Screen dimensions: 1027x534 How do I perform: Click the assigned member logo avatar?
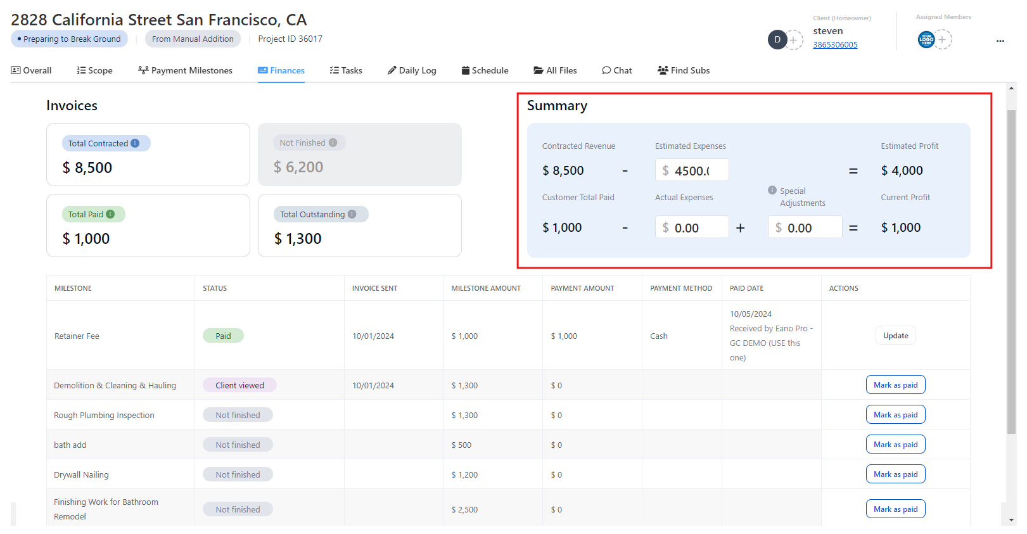point(926,40)
